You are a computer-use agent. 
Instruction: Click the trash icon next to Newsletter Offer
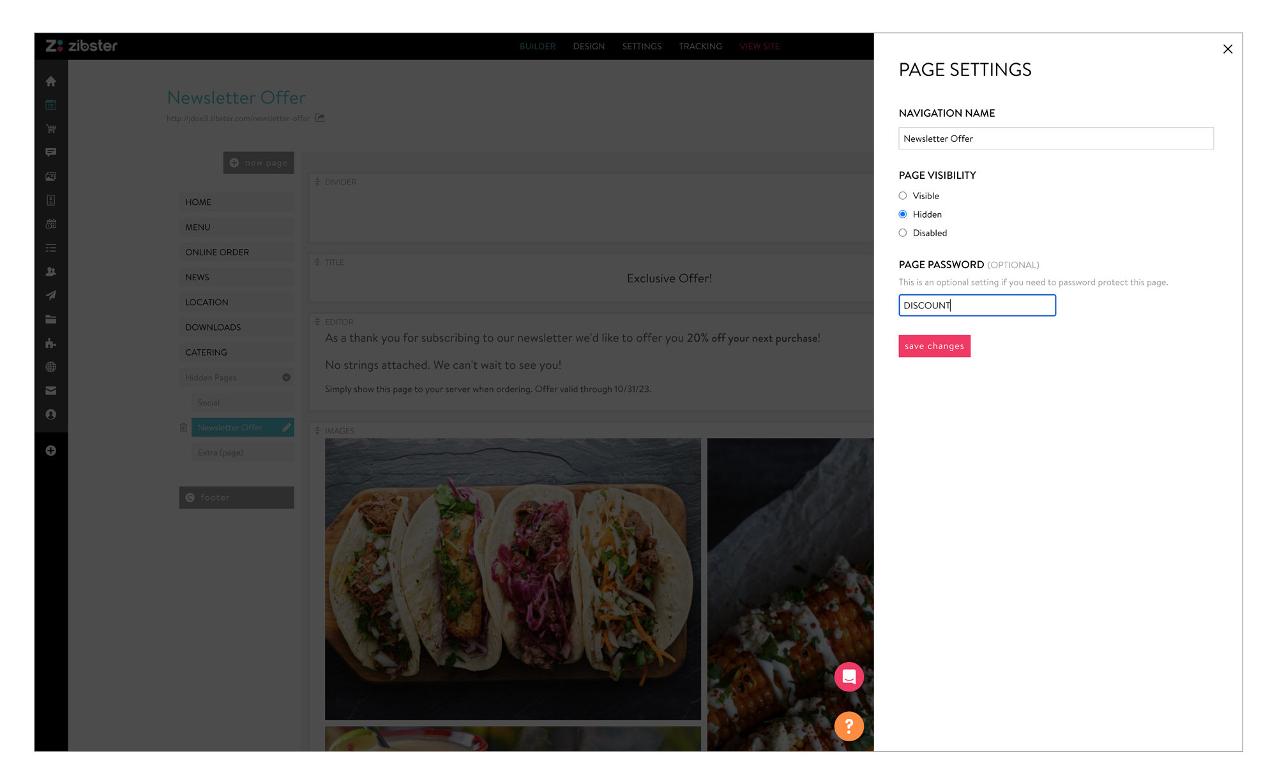[x=183, y=427]
